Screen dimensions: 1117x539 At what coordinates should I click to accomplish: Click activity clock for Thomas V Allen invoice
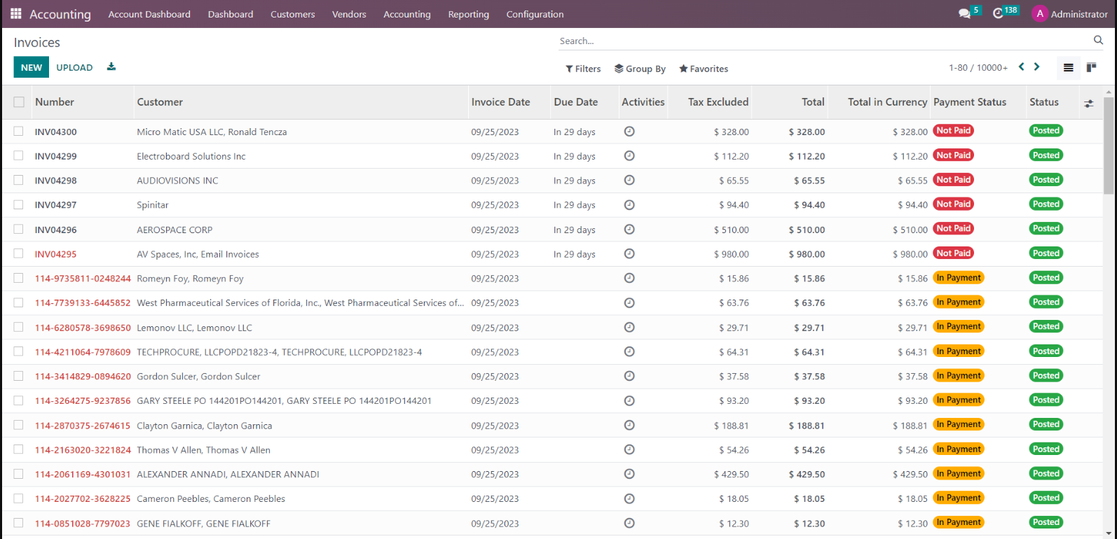[629, 450]
